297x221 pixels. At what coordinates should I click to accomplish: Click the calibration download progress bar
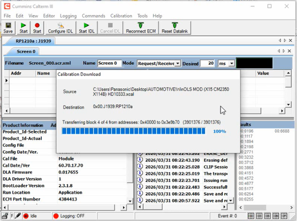click(x=134, y=131)
